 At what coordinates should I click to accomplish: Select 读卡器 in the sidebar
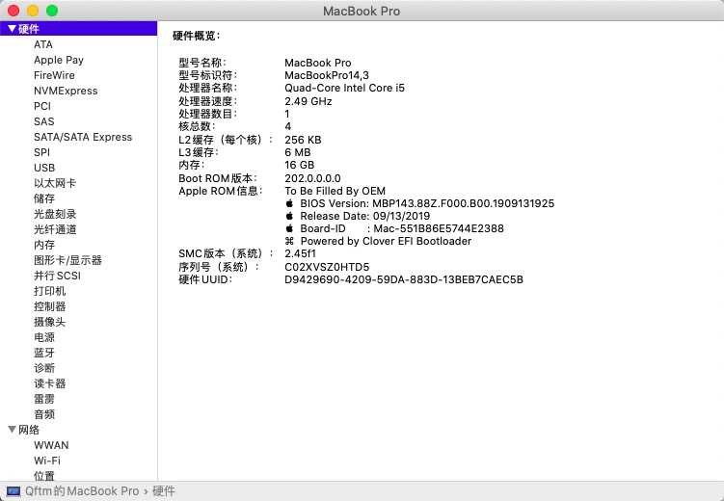click(x=50, y=383)
